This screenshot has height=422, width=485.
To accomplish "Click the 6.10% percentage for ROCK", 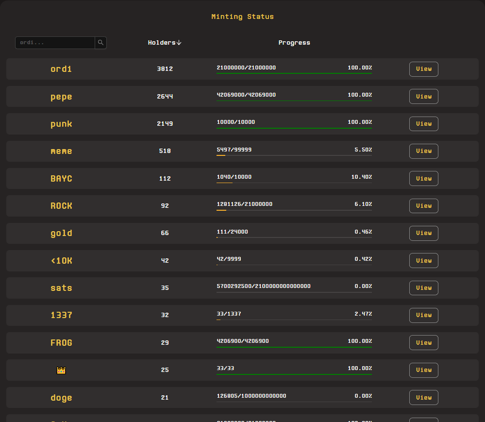I will [x=363, y=204].
